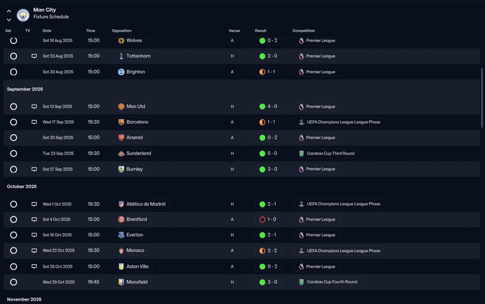This screenshot has width=485, height=304.
Task: Go to next team with down chevron
Action: [x=9, y=20]
